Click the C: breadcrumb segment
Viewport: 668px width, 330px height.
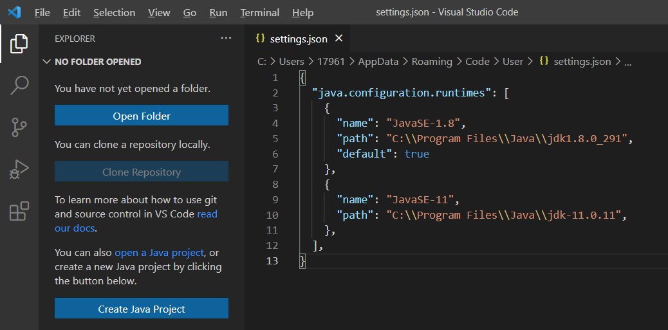tap(262, 62)
